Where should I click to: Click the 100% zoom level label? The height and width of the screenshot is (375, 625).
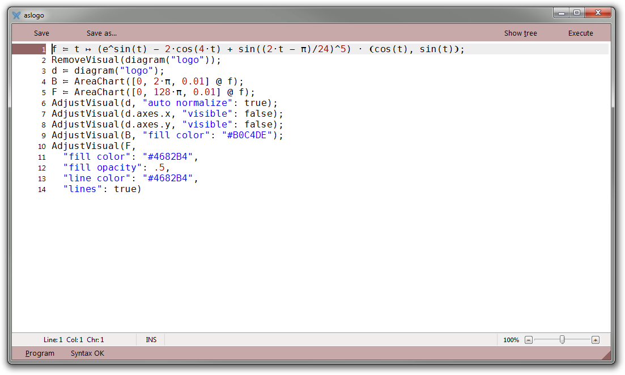511,340
